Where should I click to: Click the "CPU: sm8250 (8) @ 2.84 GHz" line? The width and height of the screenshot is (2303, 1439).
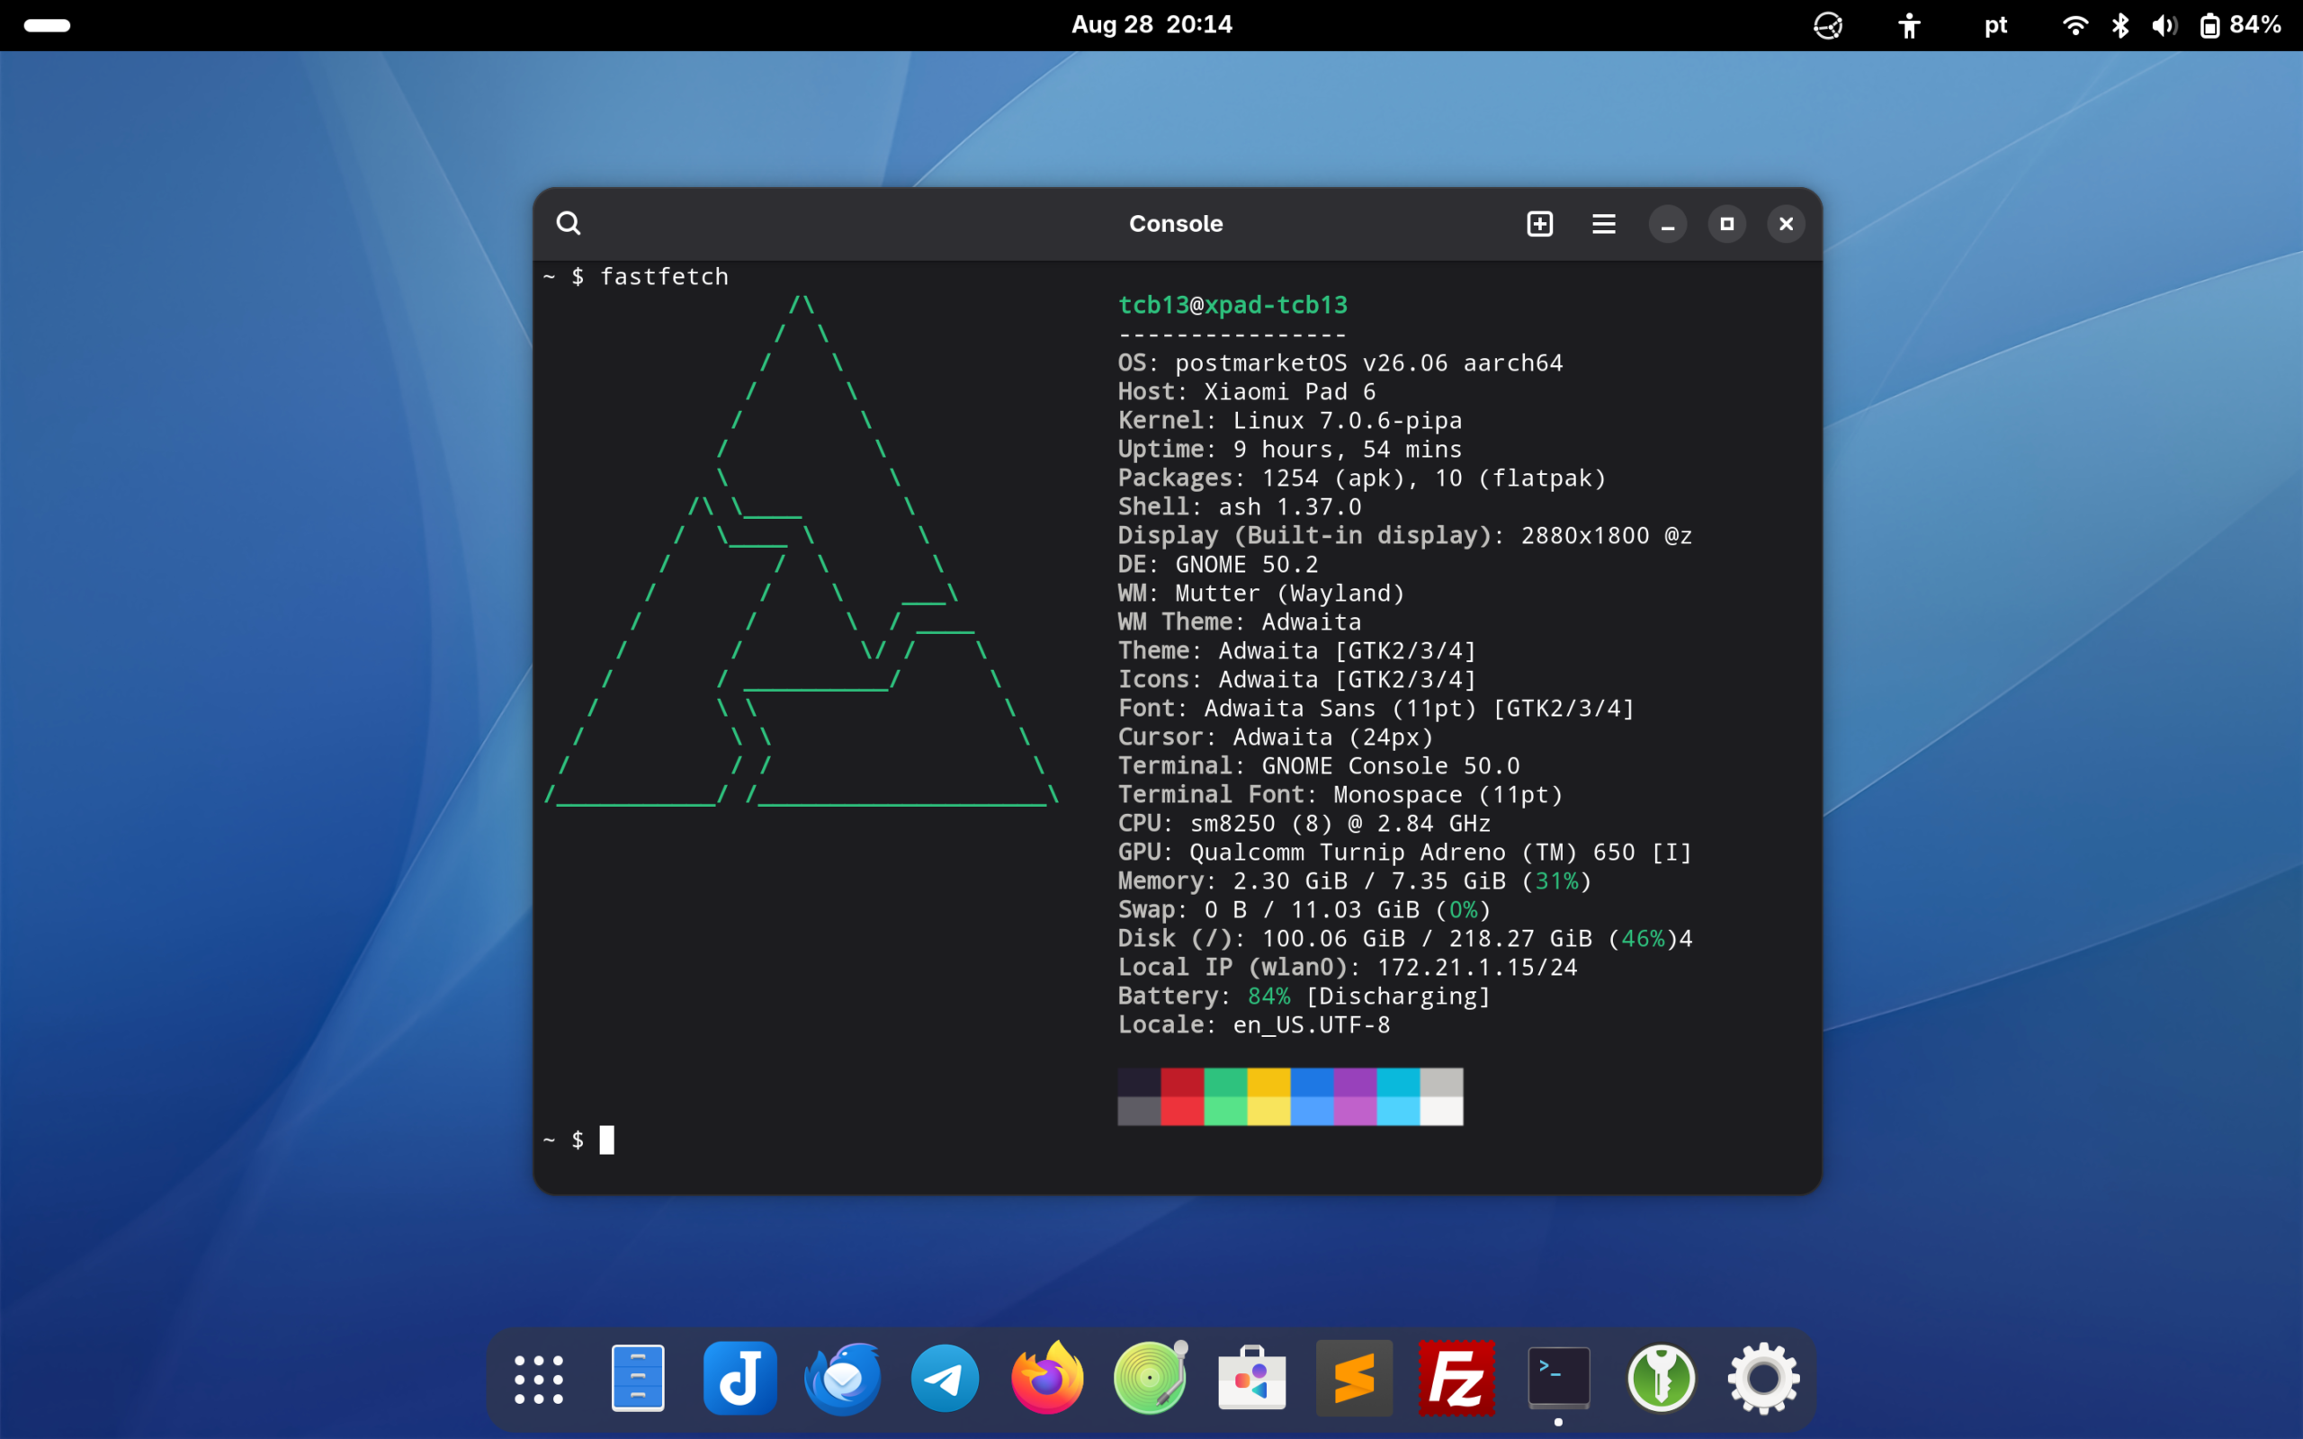[1304, 823]
